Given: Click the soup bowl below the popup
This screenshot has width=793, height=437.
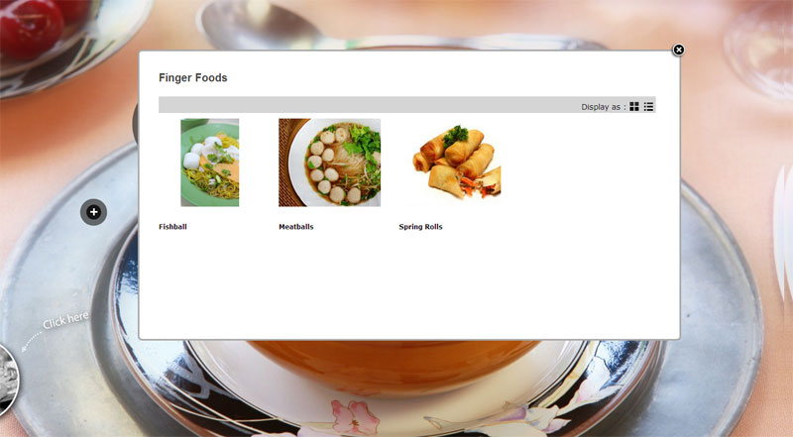Looking at the screenshot, I should [395, 367].
